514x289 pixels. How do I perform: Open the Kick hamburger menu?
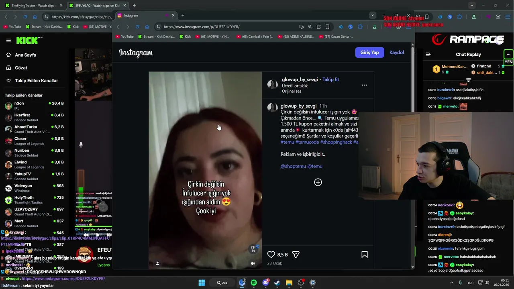8,41
